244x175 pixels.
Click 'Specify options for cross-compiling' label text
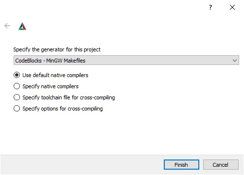pos(63,109)
